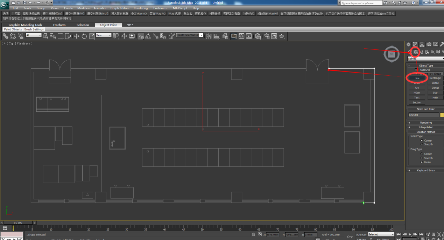Click the Unlink Selection tool
This screenshot has width=444, height=240.
click(x=13, y=36)
